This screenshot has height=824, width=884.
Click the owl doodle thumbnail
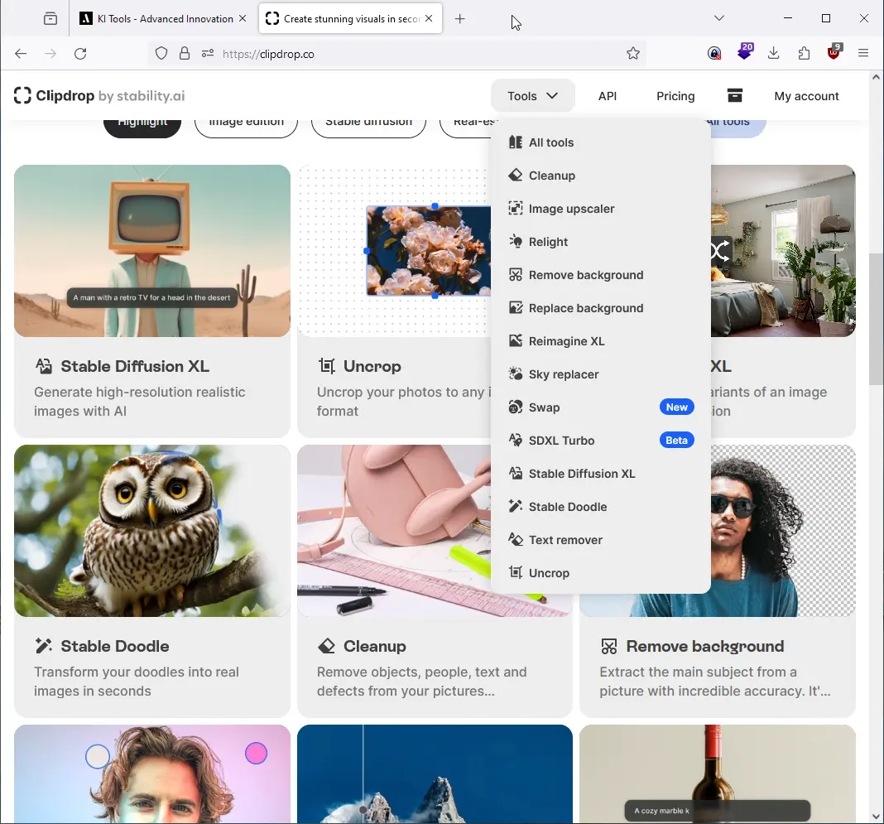(x=152, y=531)
